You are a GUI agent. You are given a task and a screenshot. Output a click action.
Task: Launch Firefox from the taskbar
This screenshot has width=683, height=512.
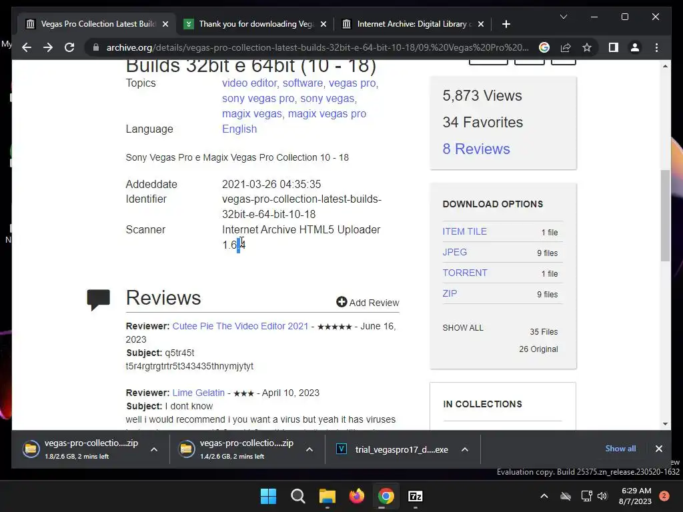coord(357,496)
